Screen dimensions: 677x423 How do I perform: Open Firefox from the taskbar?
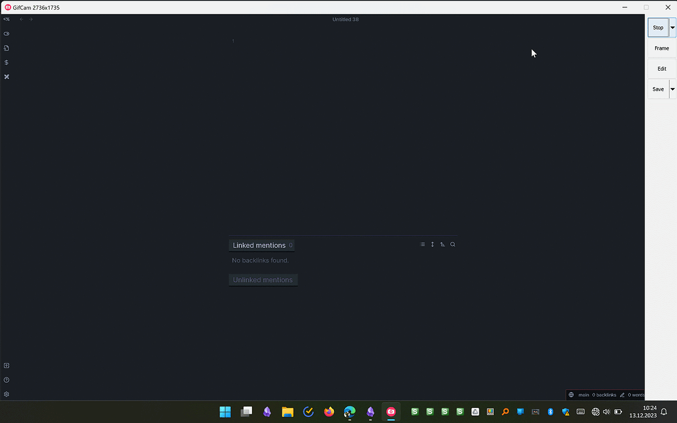point(329,412)
